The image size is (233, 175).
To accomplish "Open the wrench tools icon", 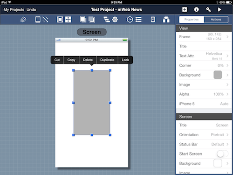I will [208, 10].
